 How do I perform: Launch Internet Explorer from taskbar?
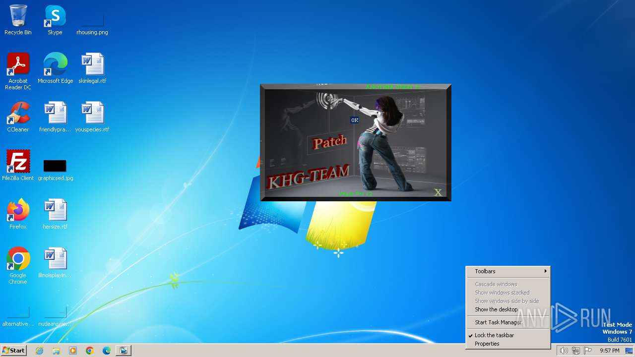click(x=39, y=351)
